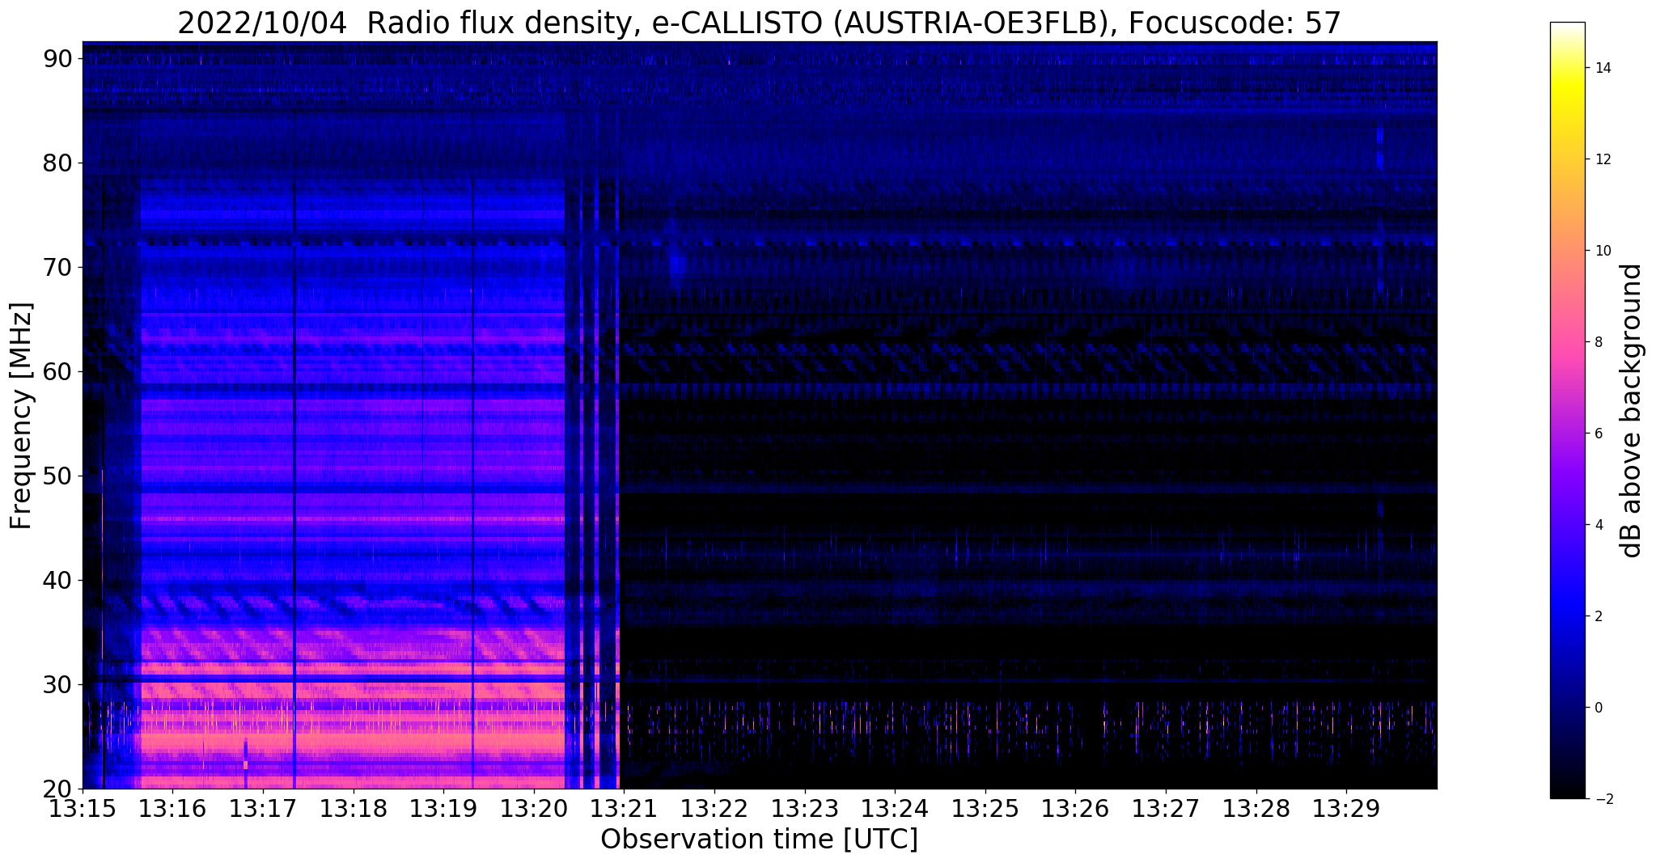This screenshot has height=863, width=1656.
Task: Click the 13:27 time tick label
Action: [1166, 809]
